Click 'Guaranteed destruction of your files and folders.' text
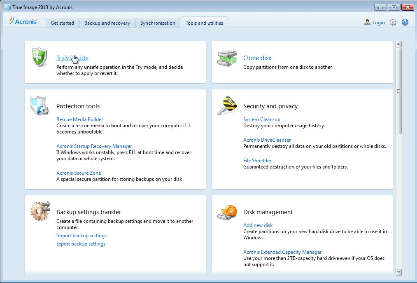Viewport: 417px width, 283px height. click(295, 167)
